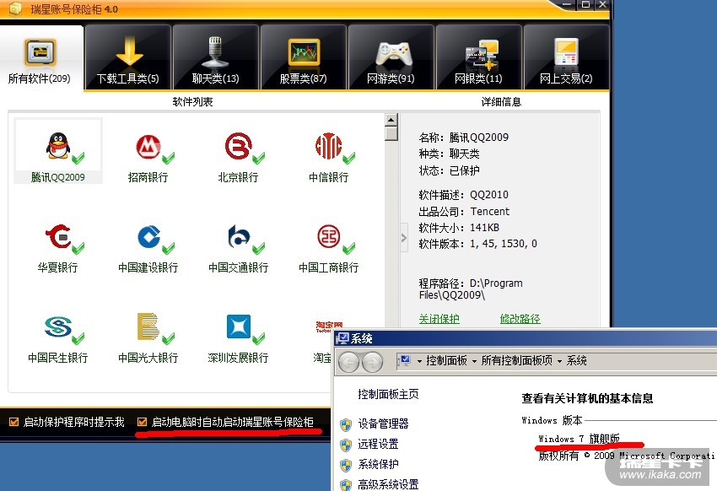Minimize the Rising safe box window

(567, 5)
